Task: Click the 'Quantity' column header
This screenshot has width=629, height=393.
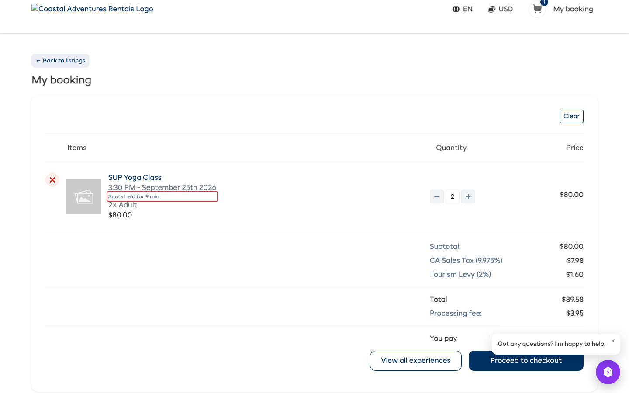Action: [451, 148]
